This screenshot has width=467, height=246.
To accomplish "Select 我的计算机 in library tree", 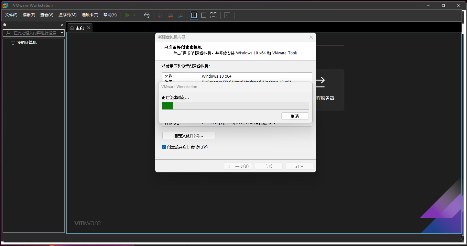I will tap(27, 43).
